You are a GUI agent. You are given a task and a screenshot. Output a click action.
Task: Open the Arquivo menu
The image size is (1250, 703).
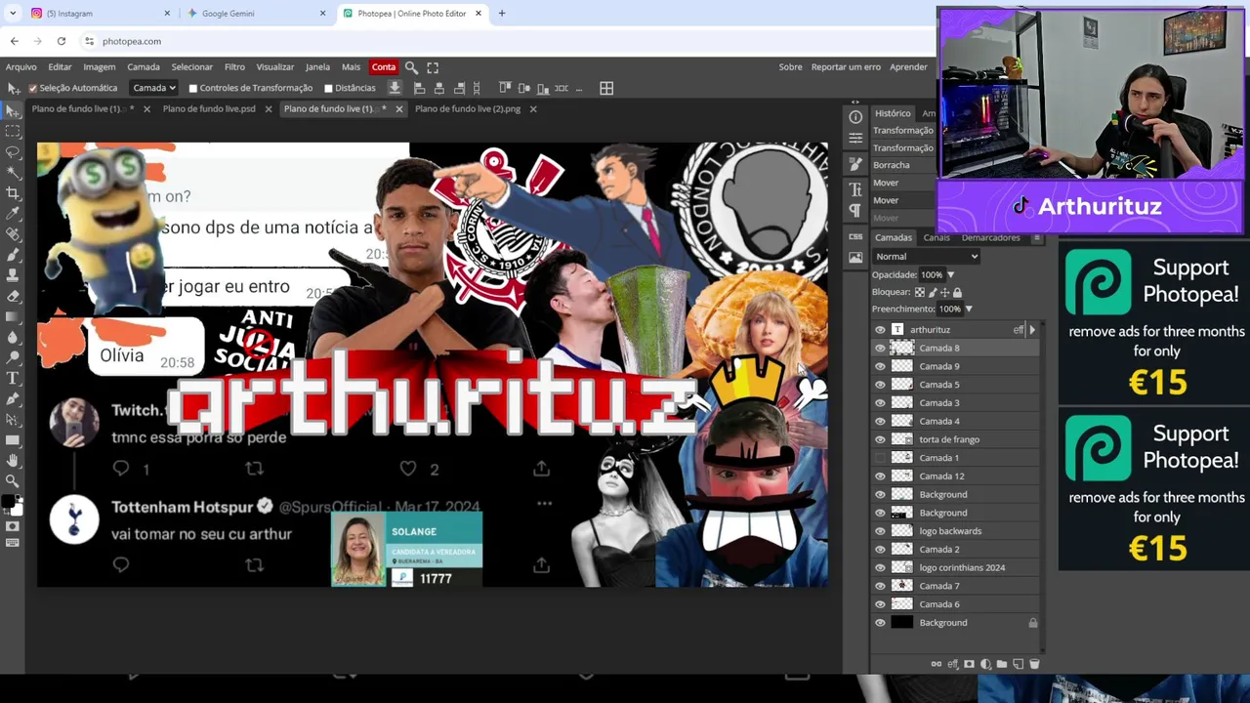tap(21, 67)
